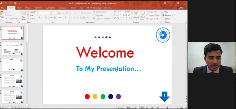The height and width of the screenshot is (109, 236).
Task: Open the Select dropdown in Editing
Action: [x=167, y=19]
